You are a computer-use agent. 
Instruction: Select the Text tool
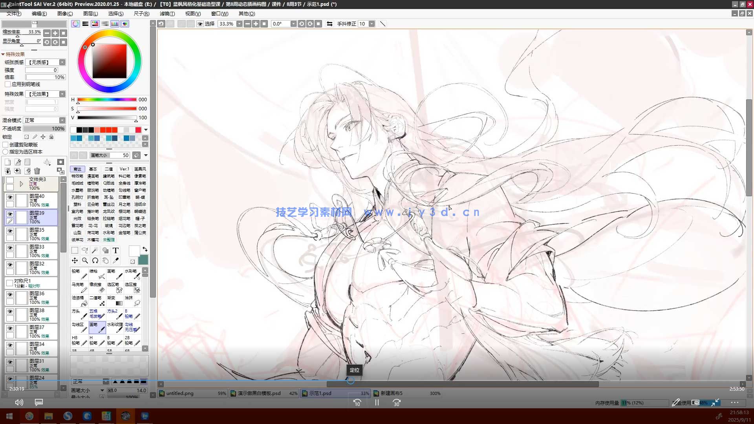[115, 250]
